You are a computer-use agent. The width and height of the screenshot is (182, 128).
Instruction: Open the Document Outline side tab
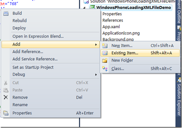(x=179, y=11)
